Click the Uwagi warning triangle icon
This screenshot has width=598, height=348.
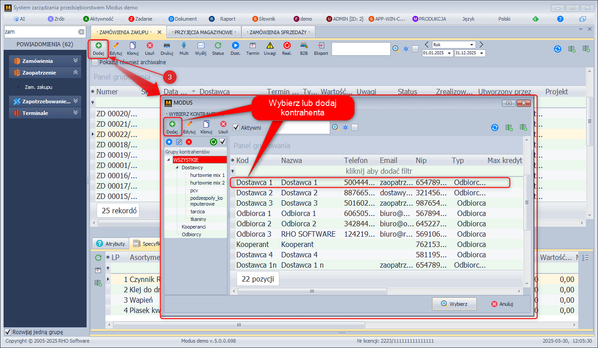coord(270,46)
